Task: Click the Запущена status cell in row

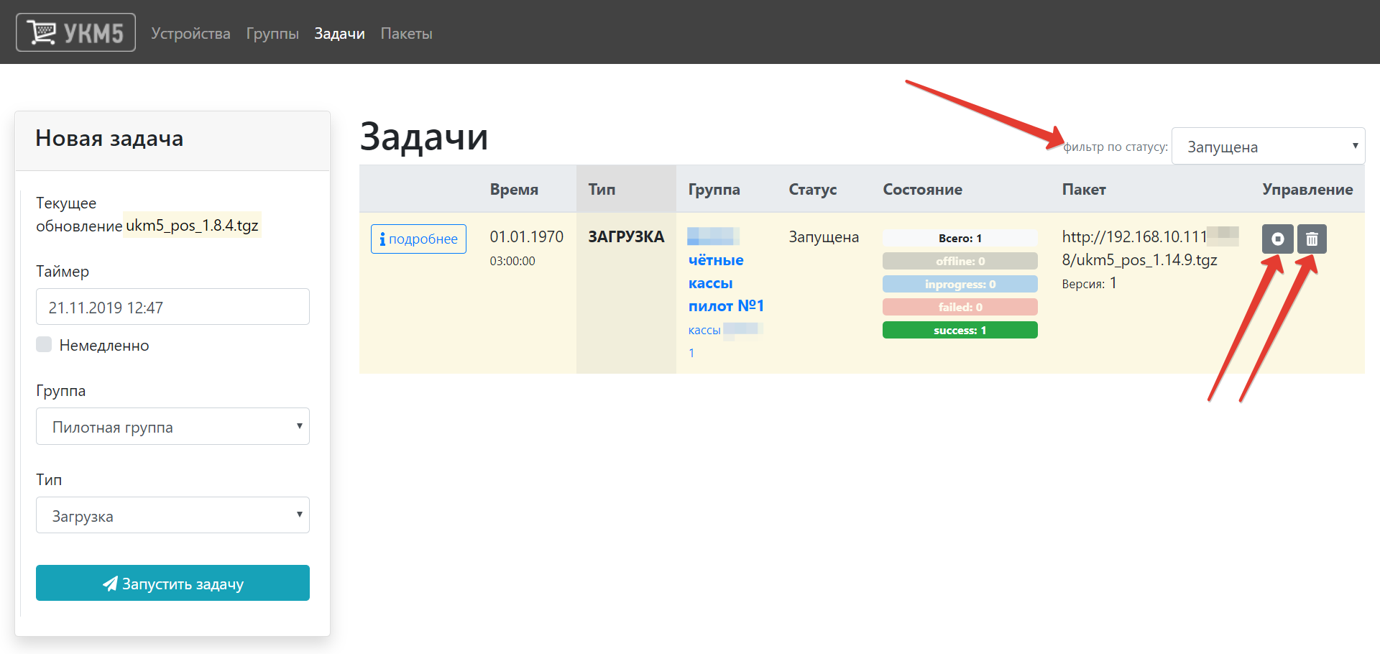Action: click(824, 236)
